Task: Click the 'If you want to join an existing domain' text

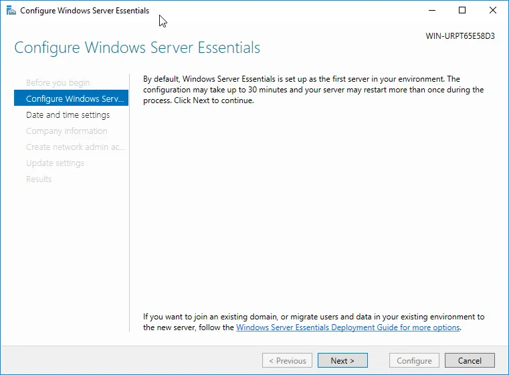Action: [x=314, y=321]
